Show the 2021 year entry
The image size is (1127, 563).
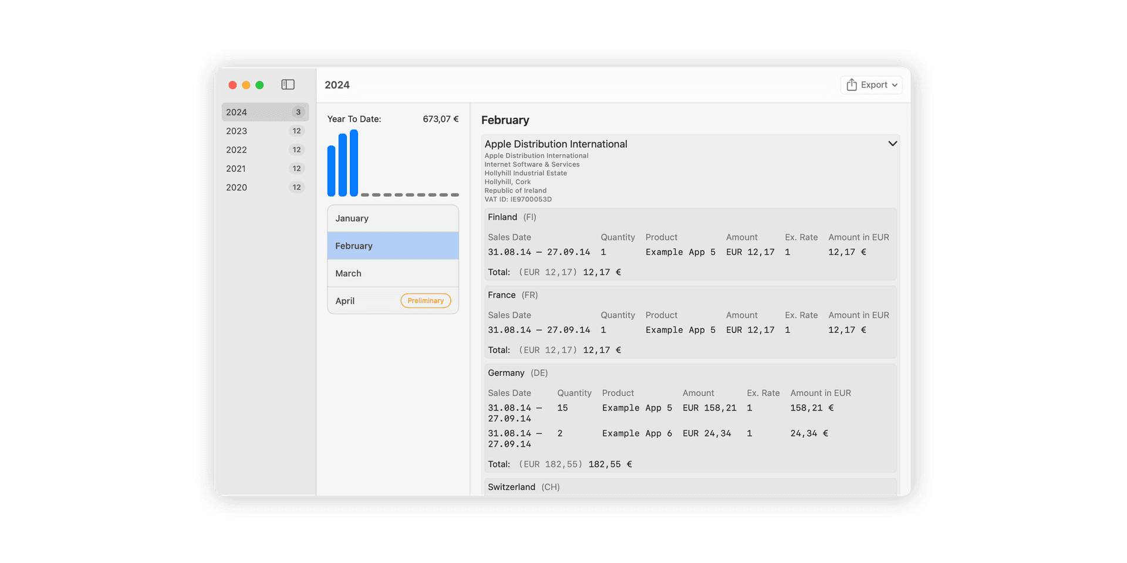(265, 168)
